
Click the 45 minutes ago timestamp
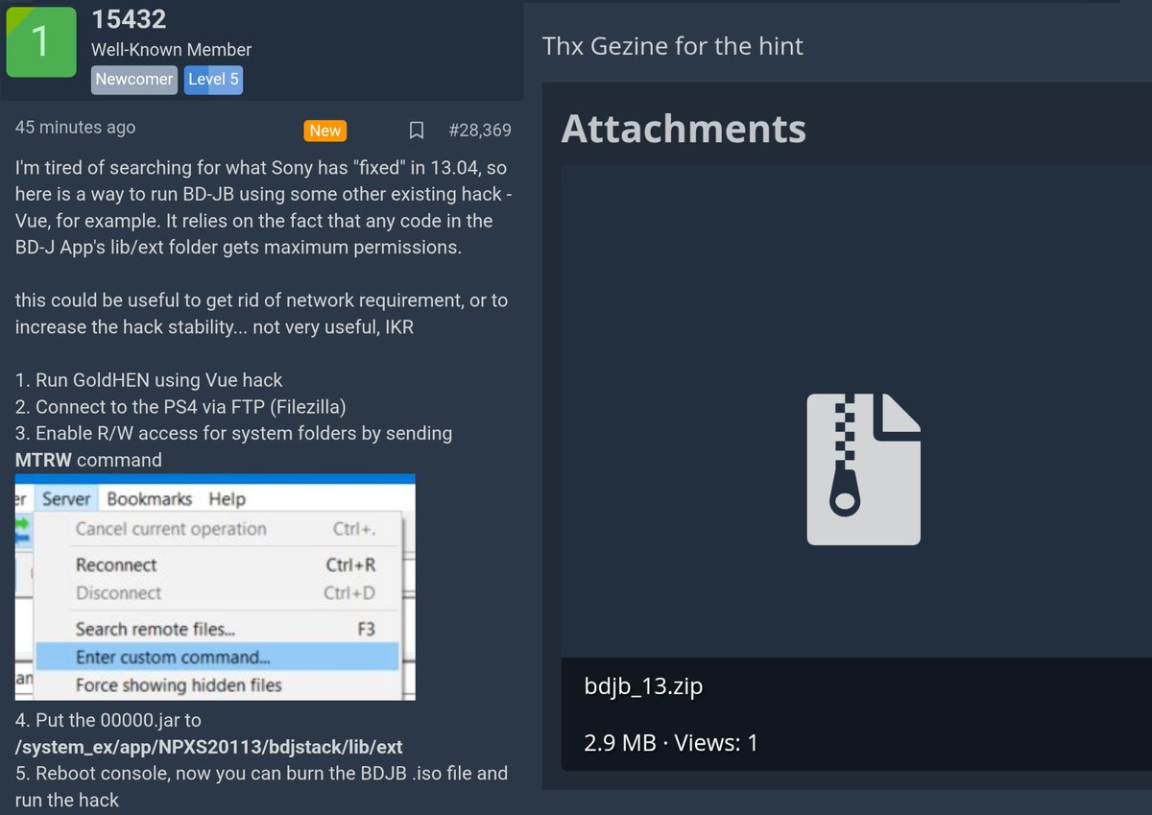[x=74, y=127]
